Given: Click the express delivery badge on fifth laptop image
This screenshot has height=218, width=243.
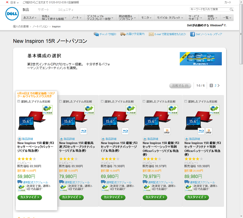Looking at the screenshot, I should point(215,110).
